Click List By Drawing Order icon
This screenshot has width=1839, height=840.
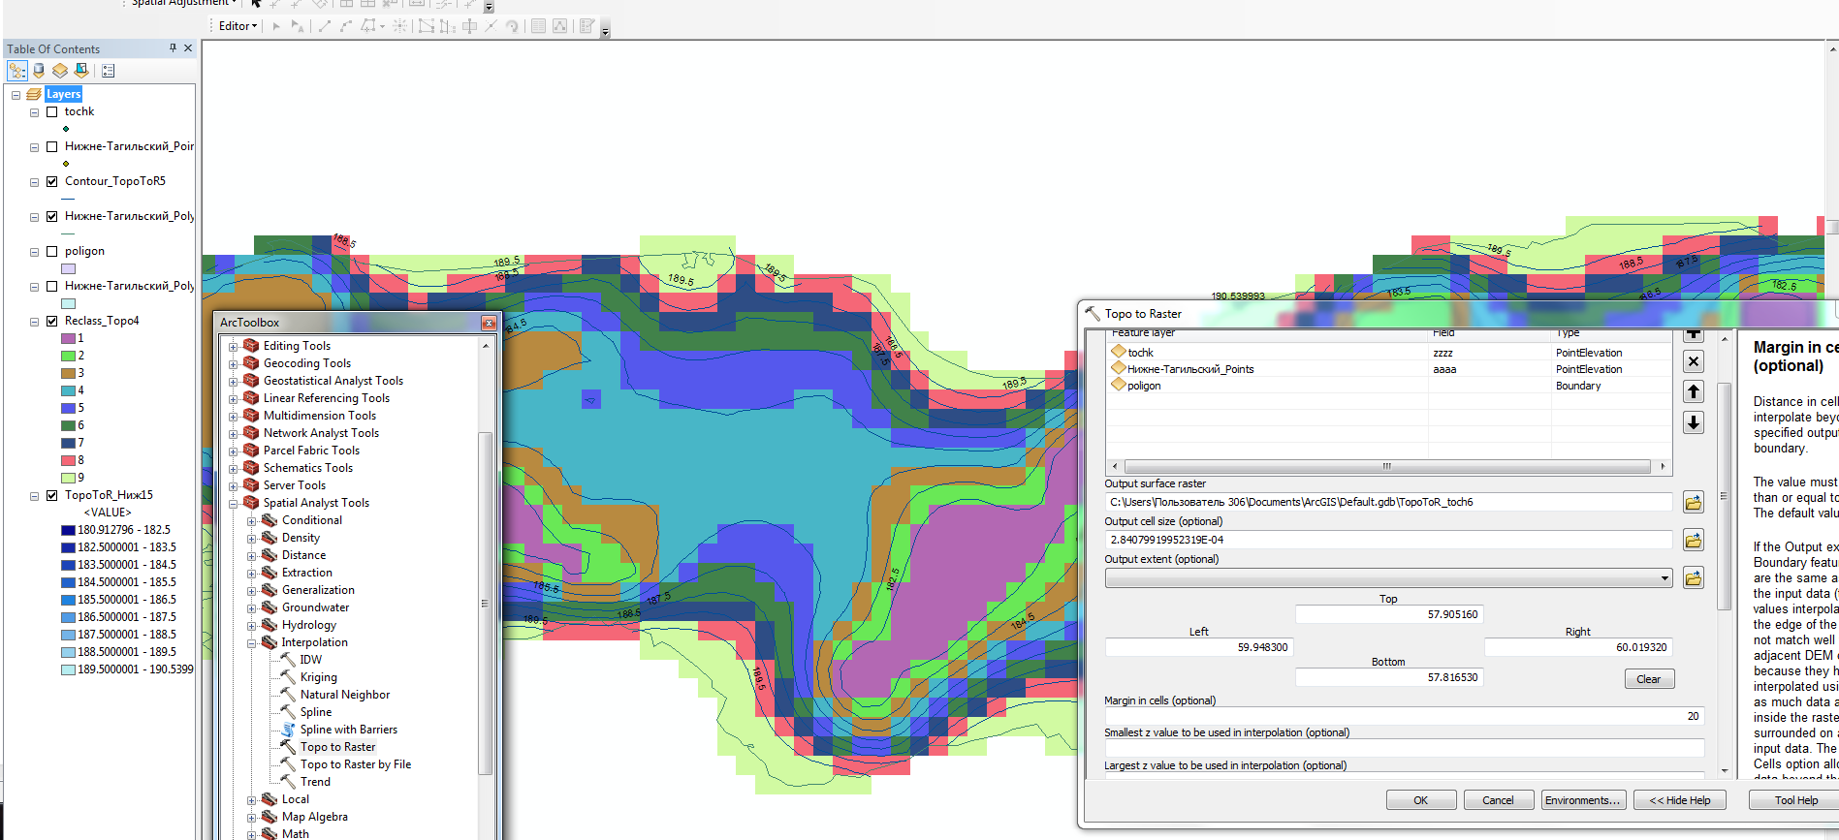16,71
